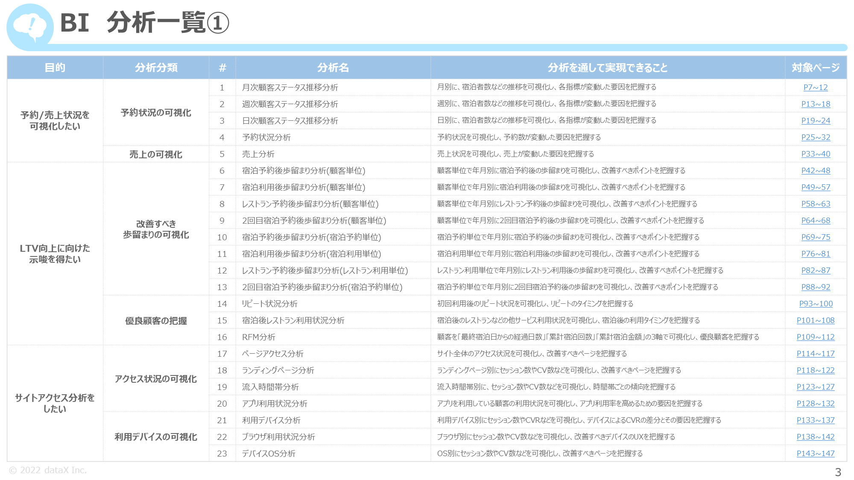The image size is (854, 480).
Task: Click the デバイスOS分析 analysis name
Action: 269,454
